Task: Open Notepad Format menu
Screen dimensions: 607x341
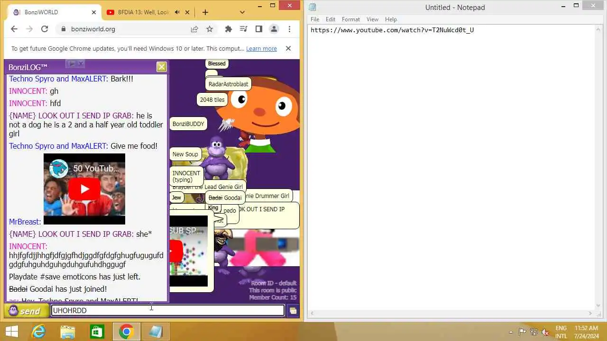Action: pos(351,19)
